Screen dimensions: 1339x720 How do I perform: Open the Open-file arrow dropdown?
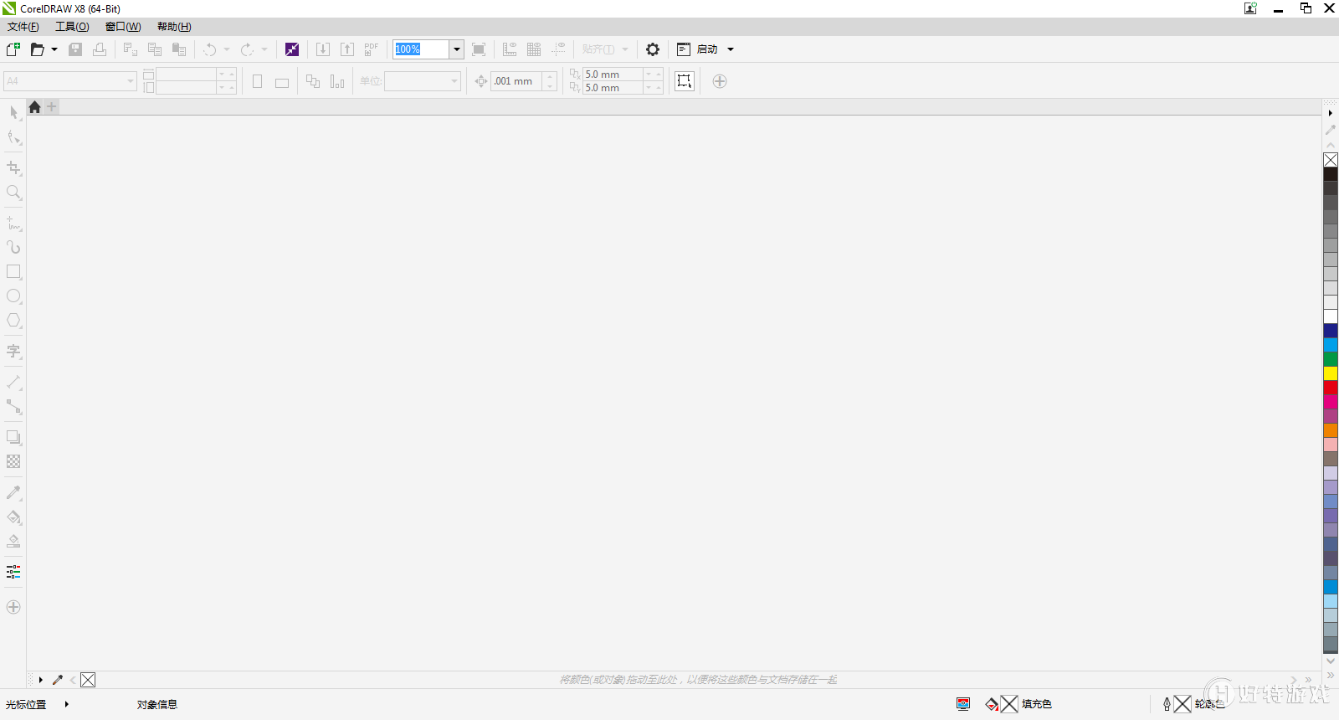54,49
